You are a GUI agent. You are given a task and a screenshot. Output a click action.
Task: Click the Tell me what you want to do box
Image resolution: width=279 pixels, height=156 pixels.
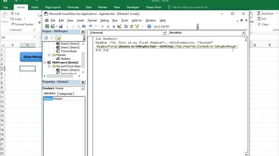coord(189,7)
